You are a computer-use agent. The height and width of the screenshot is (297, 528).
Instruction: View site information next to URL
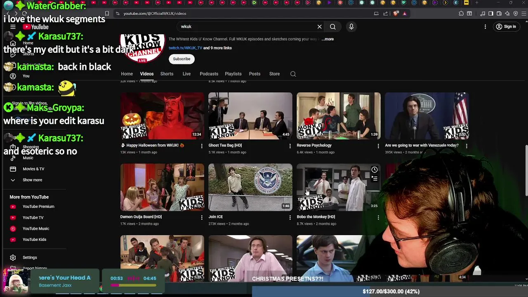[x=118, y=14]
